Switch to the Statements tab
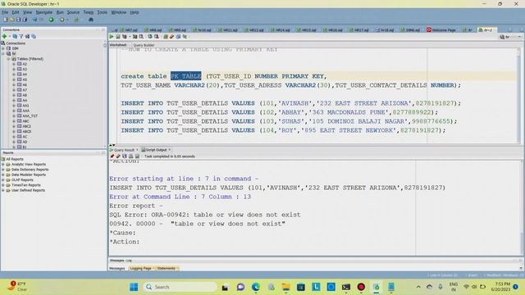525x295 pixels. coord(167,268)
